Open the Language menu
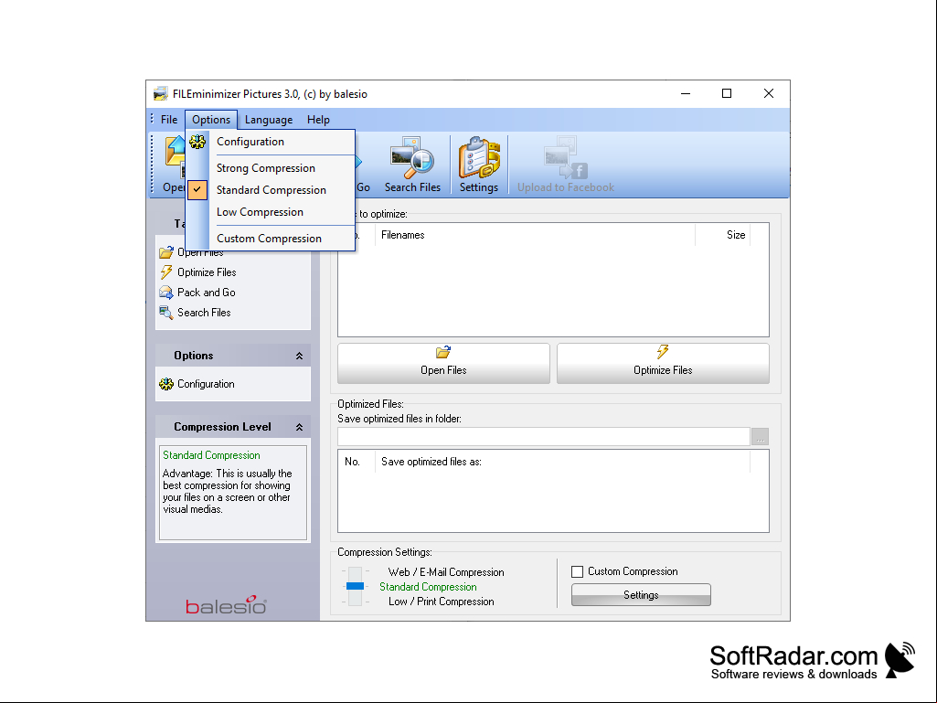 pos(269,120)
